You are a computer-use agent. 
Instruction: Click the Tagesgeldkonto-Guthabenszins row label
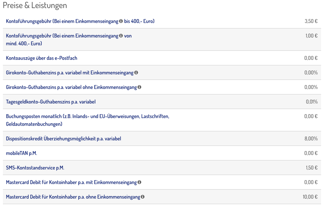tap(51, 102)
